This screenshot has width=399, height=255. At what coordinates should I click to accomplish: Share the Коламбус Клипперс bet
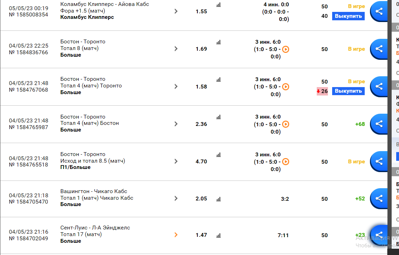coord(379,11)
